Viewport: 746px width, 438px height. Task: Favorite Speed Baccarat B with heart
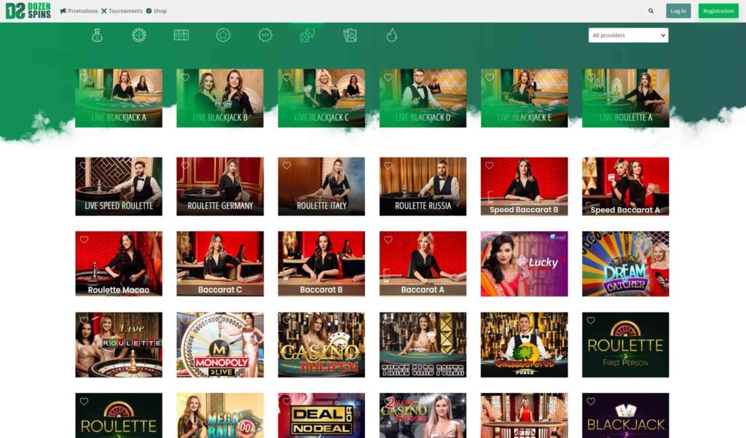[x=490, y=165]
